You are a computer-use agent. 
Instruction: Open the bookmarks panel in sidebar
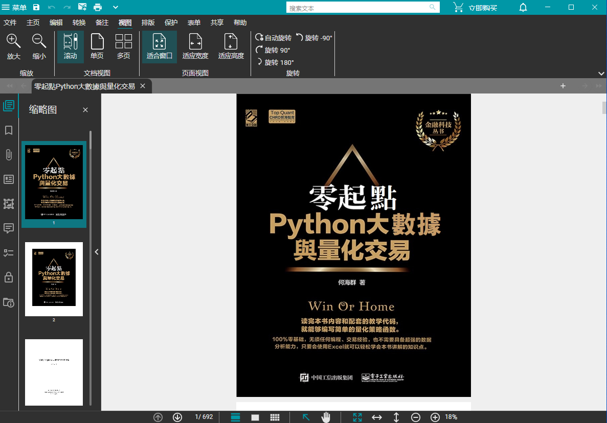(9, 130)
